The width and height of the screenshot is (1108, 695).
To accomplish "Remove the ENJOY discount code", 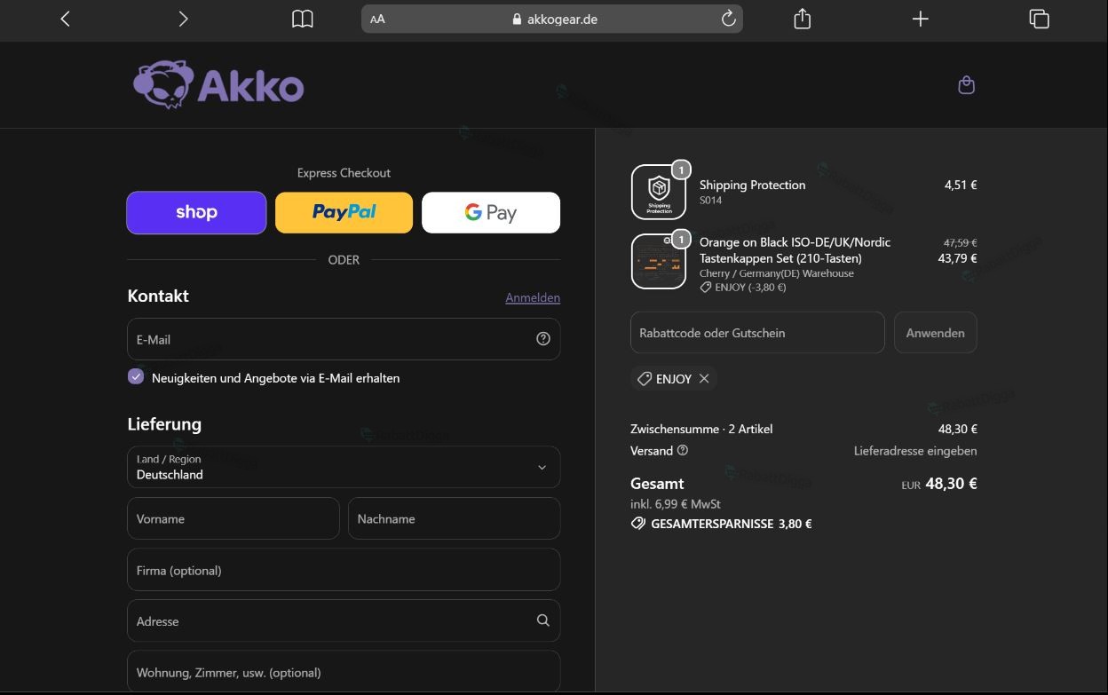I will click(704, 379).
